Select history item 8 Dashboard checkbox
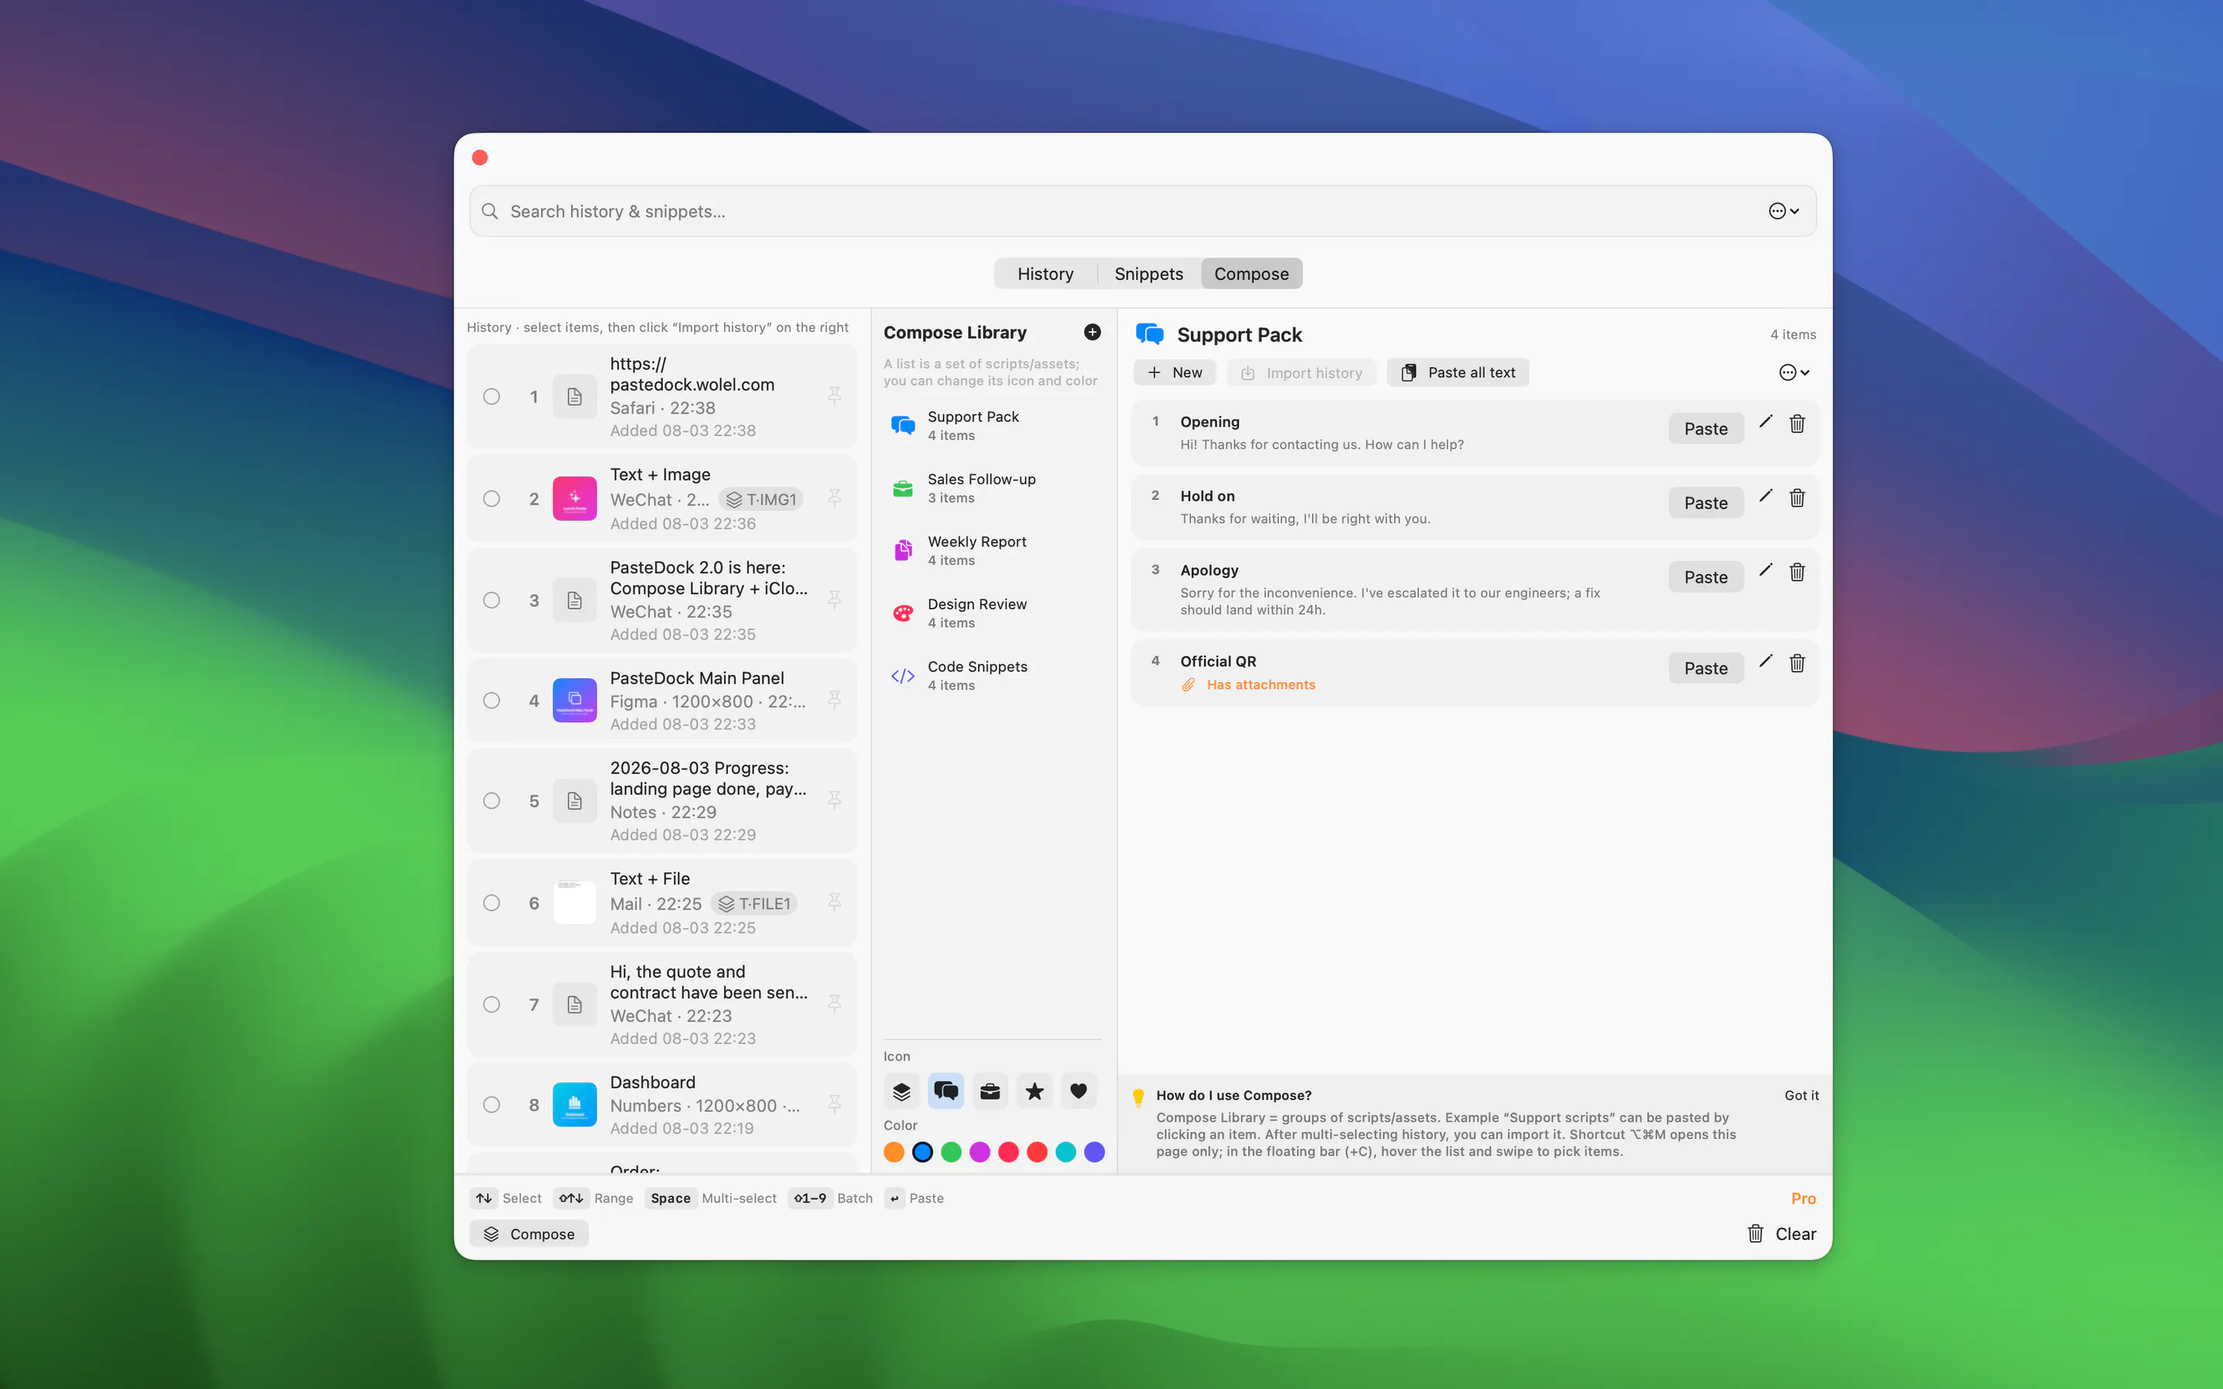The height and width of the screenshot is (1389, 2223). coord(492,1105)
